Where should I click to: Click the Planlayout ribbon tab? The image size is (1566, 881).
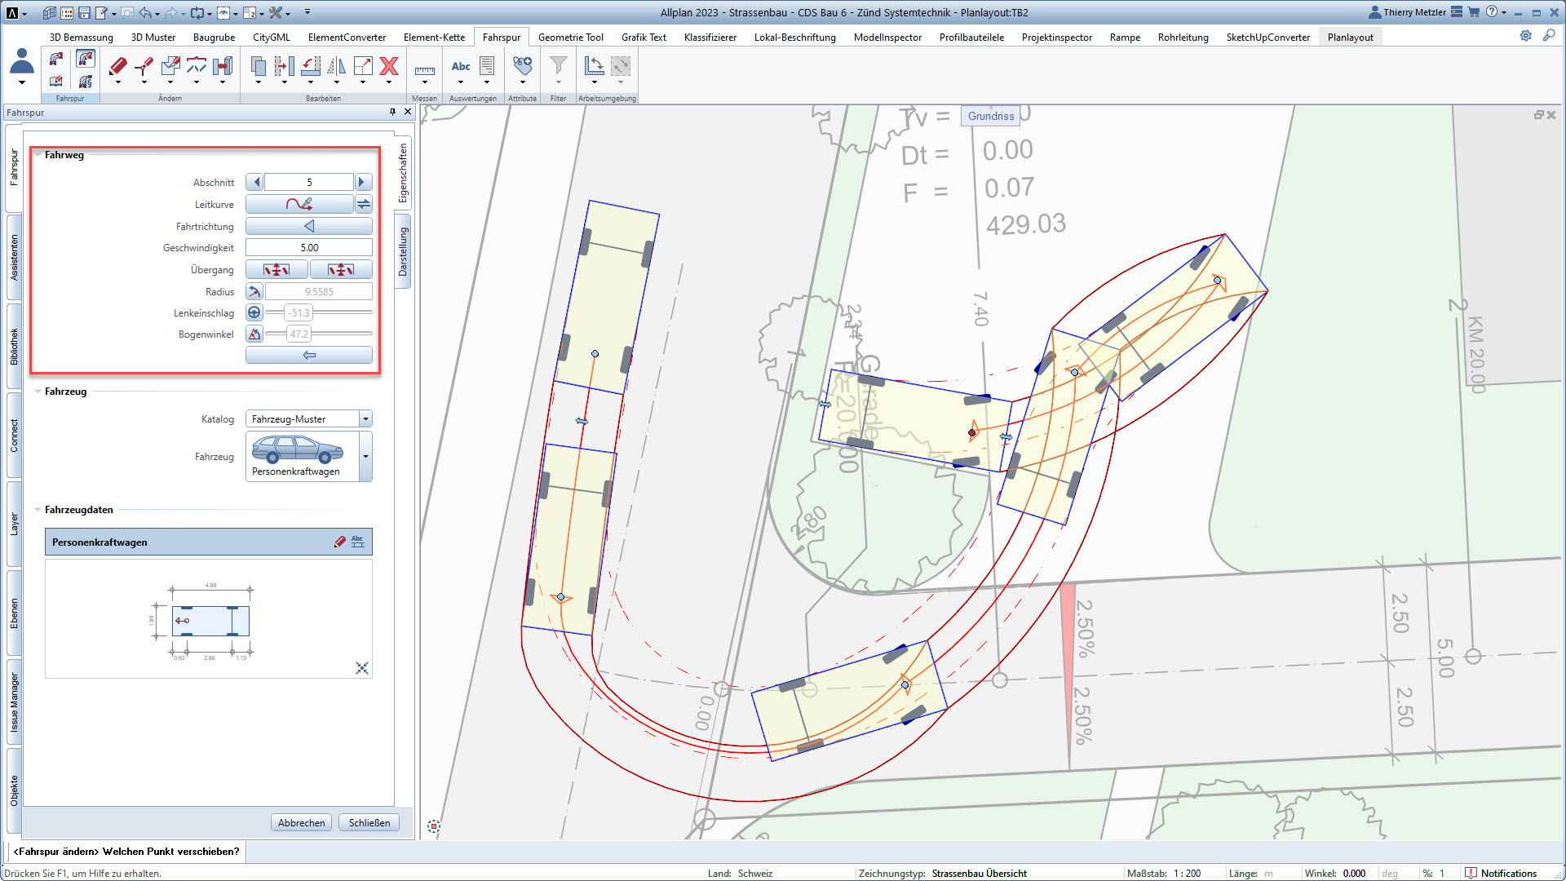point(1351,36)
